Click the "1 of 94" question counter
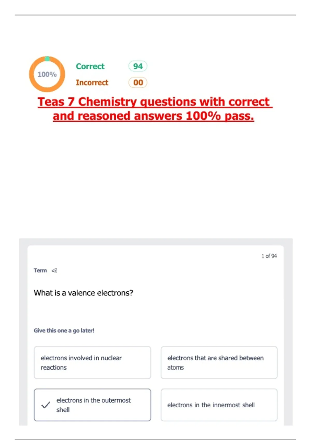Screen dimensions: 311x440 pyautogui.click(x=269, y=256)
